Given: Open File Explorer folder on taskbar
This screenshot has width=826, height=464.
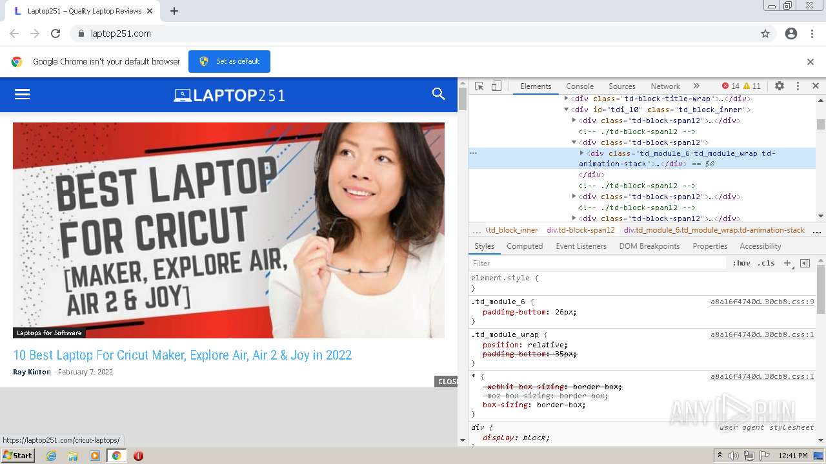Looking at the screenshot, I should tap(73, 456).
